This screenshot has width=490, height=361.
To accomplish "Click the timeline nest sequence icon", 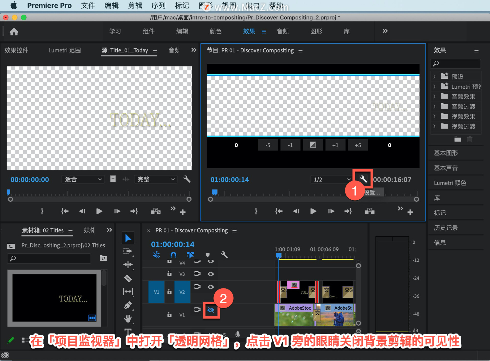I will (x=156, y=255).
